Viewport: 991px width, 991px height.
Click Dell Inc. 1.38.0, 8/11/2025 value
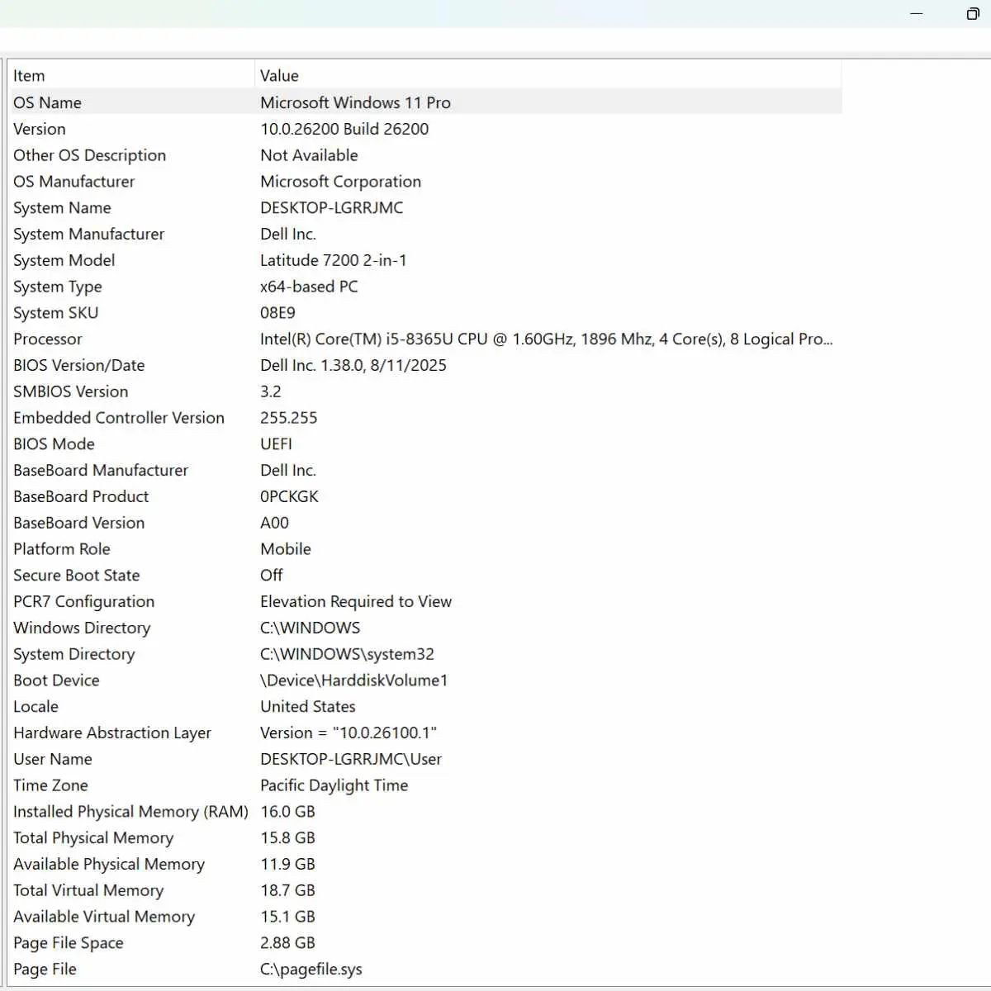(x=353, y=365)
